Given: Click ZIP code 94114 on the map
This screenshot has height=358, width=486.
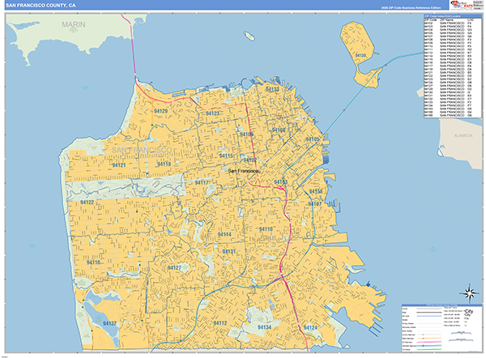Looking at the screenshot, I should click(224, 234).
